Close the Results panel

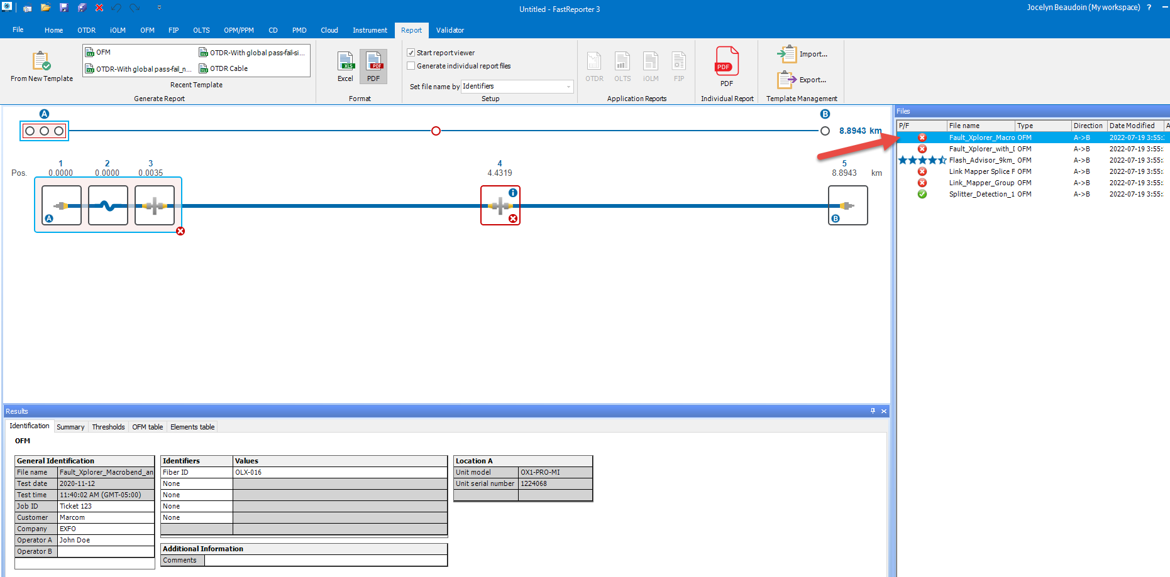(884, 411)
